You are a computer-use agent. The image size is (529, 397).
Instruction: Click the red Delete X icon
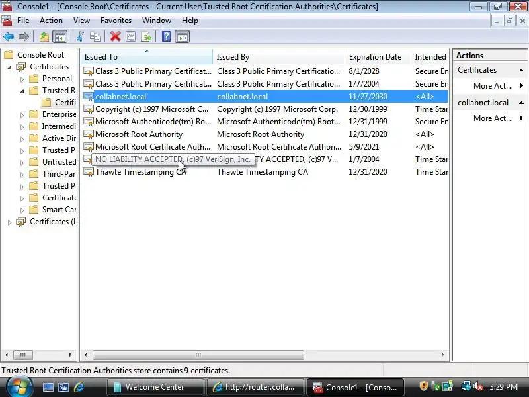point(115,36)
